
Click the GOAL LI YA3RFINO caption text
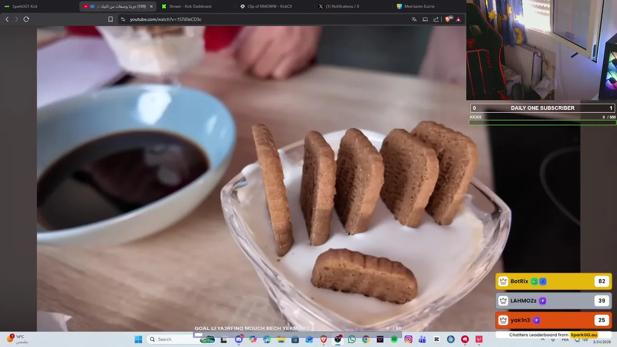tap(252, 328)
